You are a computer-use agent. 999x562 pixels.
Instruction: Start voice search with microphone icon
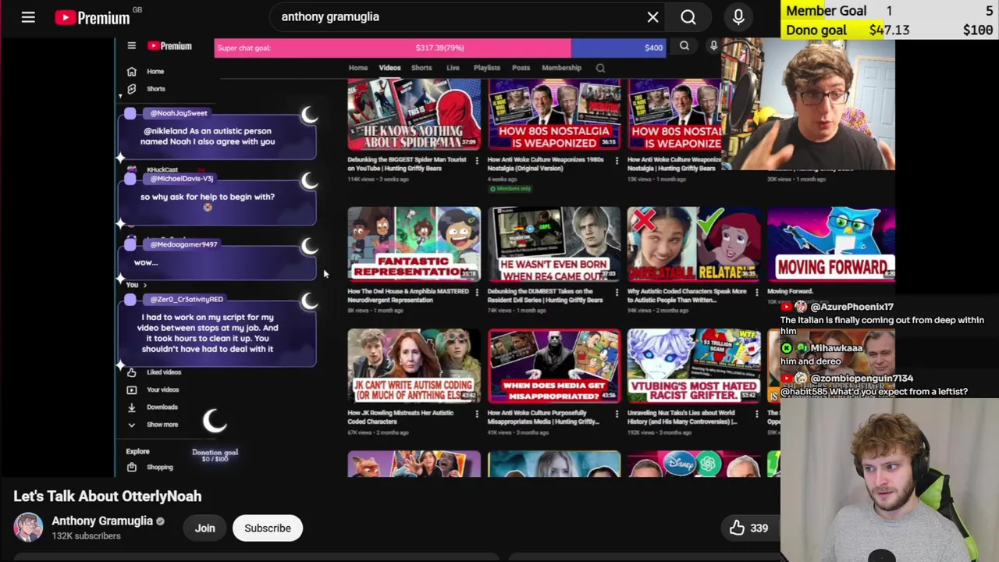point(738,16)
